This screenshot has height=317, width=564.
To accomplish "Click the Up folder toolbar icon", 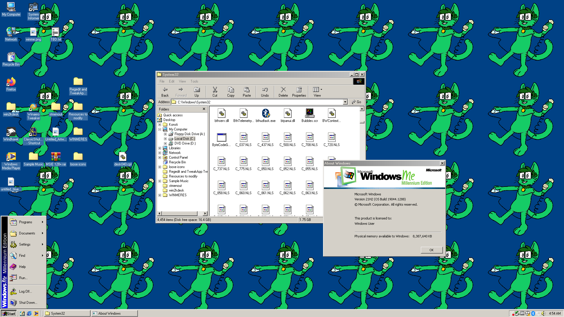I will click(197, 90).
